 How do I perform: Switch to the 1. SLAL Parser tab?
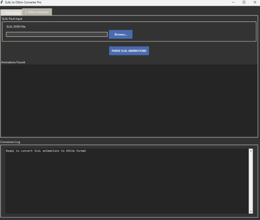11,12
